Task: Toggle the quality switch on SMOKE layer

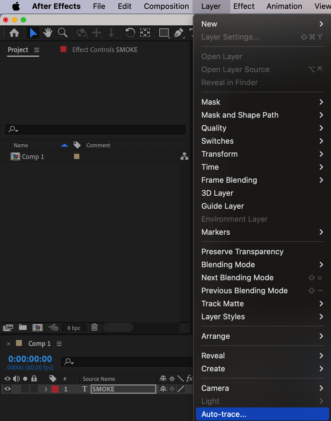Action: pyautogui.click(x=181, y=389)
